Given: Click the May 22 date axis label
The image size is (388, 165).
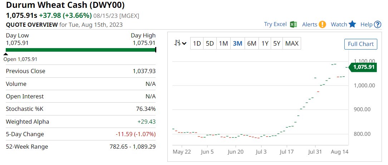Looking at the screenshot, I should [x=182, y=152].
